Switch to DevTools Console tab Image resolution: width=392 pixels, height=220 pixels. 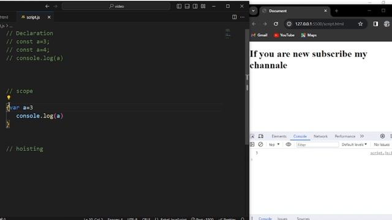(x=300, y=136)
